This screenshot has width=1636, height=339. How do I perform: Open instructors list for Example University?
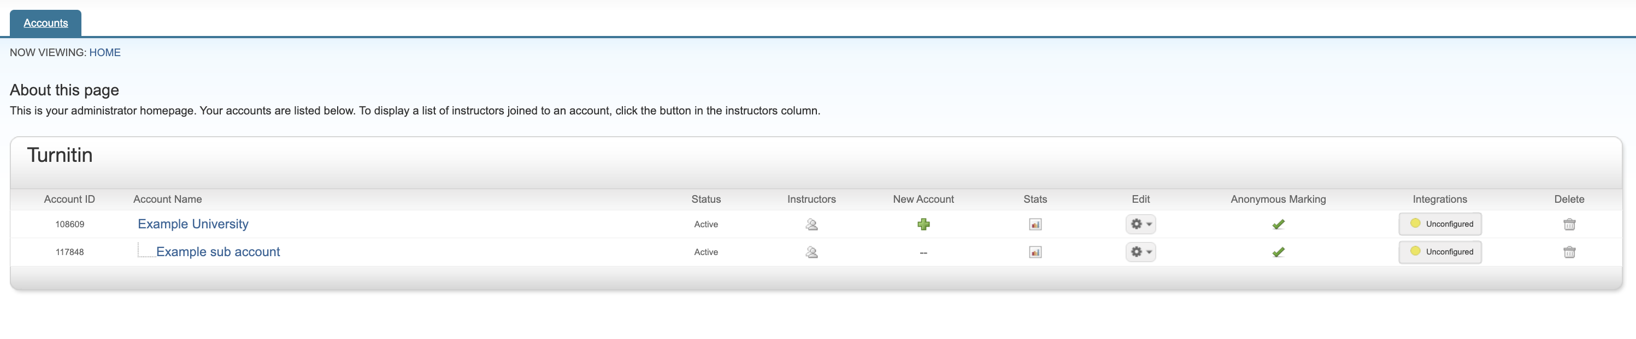pos(811,225)
